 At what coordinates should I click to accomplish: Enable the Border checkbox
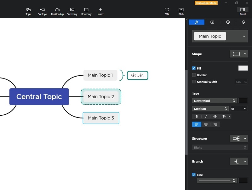click(x=194, y=75)
